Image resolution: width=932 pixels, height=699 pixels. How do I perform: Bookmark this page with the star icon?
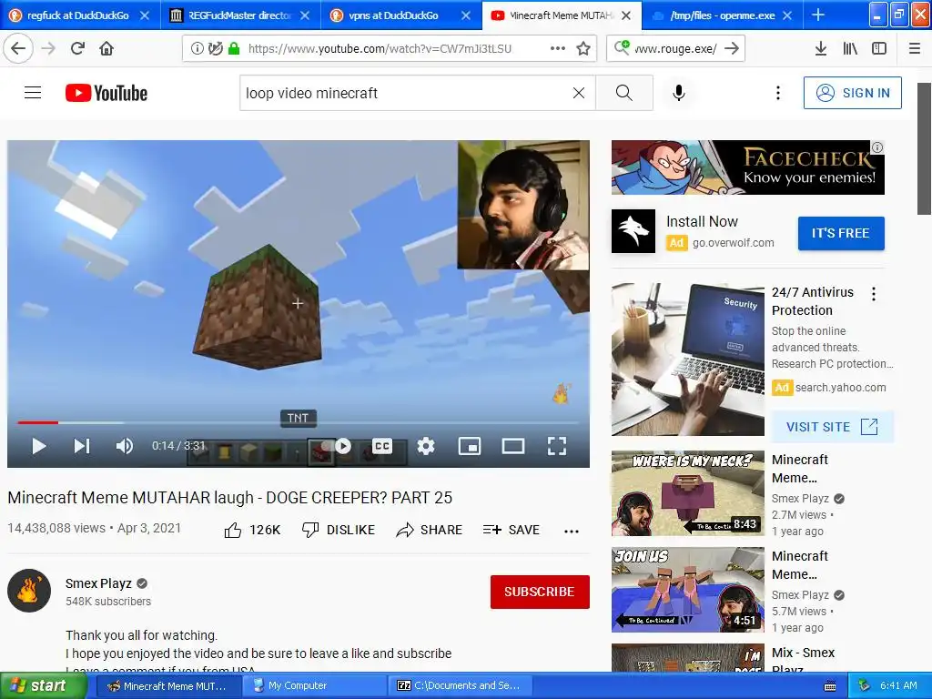pos(583,48)
